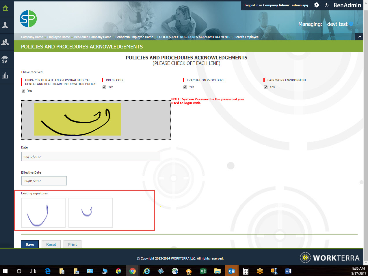This screenshot has height=276, width=368.
Task: Toggle Dress Code Yes checkbox
Action: 104,87
